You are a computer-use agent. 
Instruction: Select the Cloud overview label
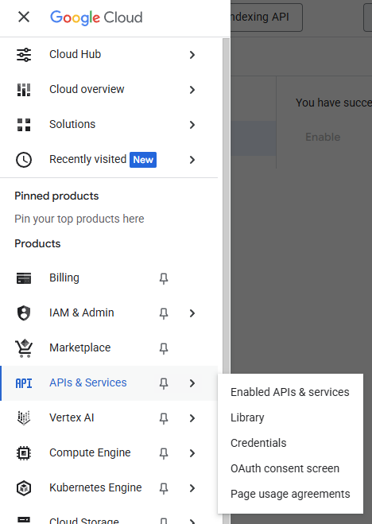pos(87,89)
